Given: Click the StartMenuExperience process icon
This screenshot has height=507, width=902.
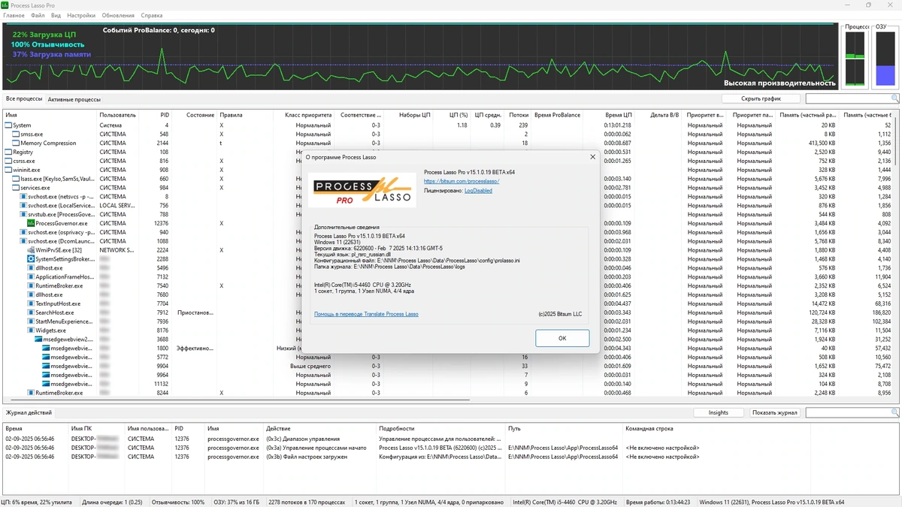Looking at the screenshot, I should pyautogui.click(x=31, y=321).
